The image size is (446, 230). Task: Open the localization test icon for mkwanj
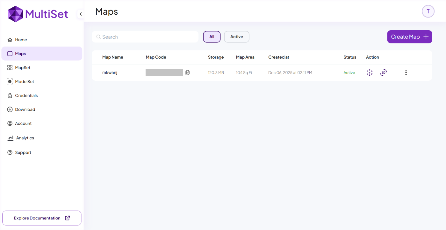click(369, 73)
